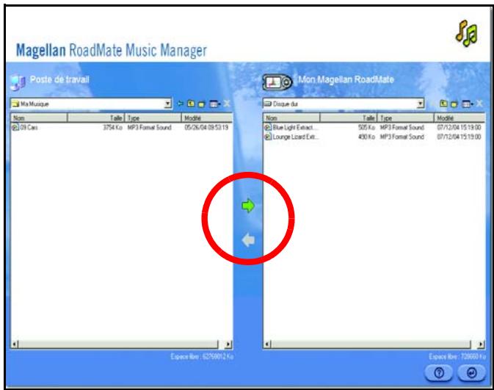Image resolution: width=494 pixels, height=390 pixels.
Task: Click the delete X icon in Poste de travail panel
Action: point(227,104)
